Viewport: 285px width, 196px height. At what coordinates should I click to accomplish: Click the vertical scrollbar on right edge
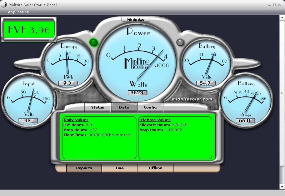click(282, 94)
